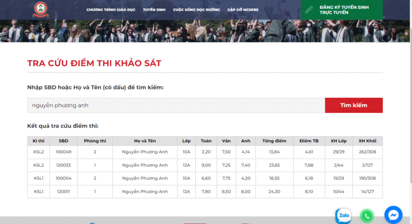
Task: Click the XH Khối column header
Action: (367, 141)
